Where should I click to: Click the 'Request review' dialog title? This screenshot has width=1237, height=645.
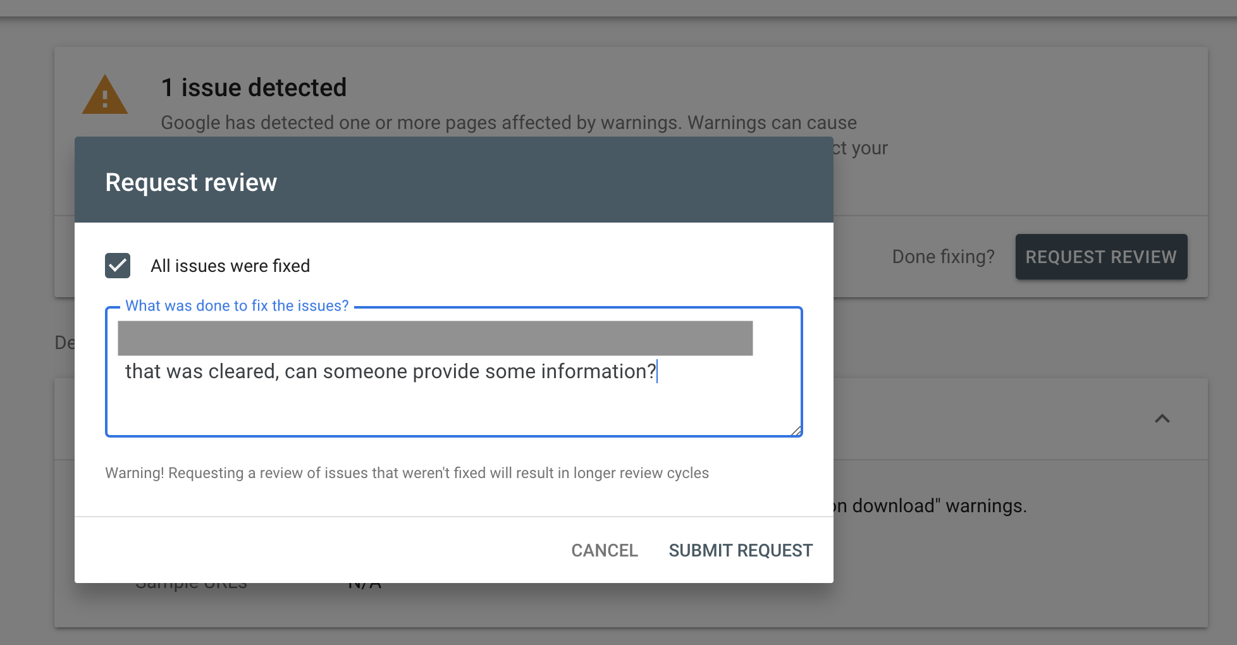point(191,183)
